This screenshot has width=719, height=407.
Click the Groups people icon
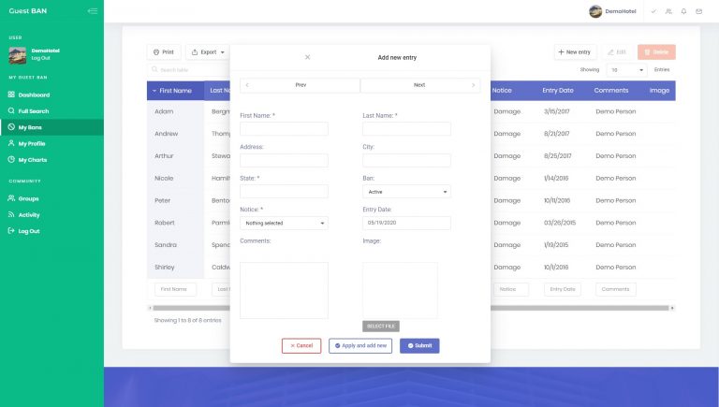click(x=11, y=198)
